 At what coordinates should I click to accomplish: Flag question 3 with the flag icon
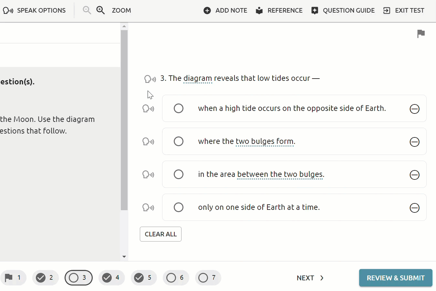421,34
